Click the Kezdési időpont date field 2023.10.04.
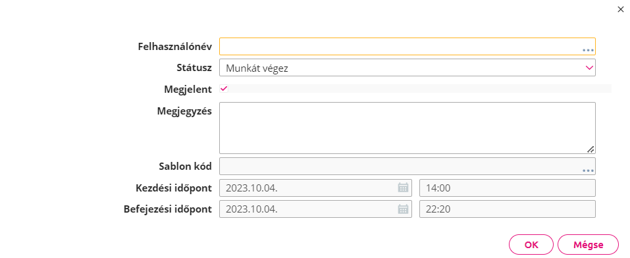Screen dimensions: 630x258 tap(315, 188)
